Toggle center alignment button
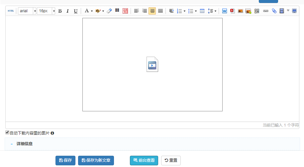The image size is (304, 167). point(152,11)
